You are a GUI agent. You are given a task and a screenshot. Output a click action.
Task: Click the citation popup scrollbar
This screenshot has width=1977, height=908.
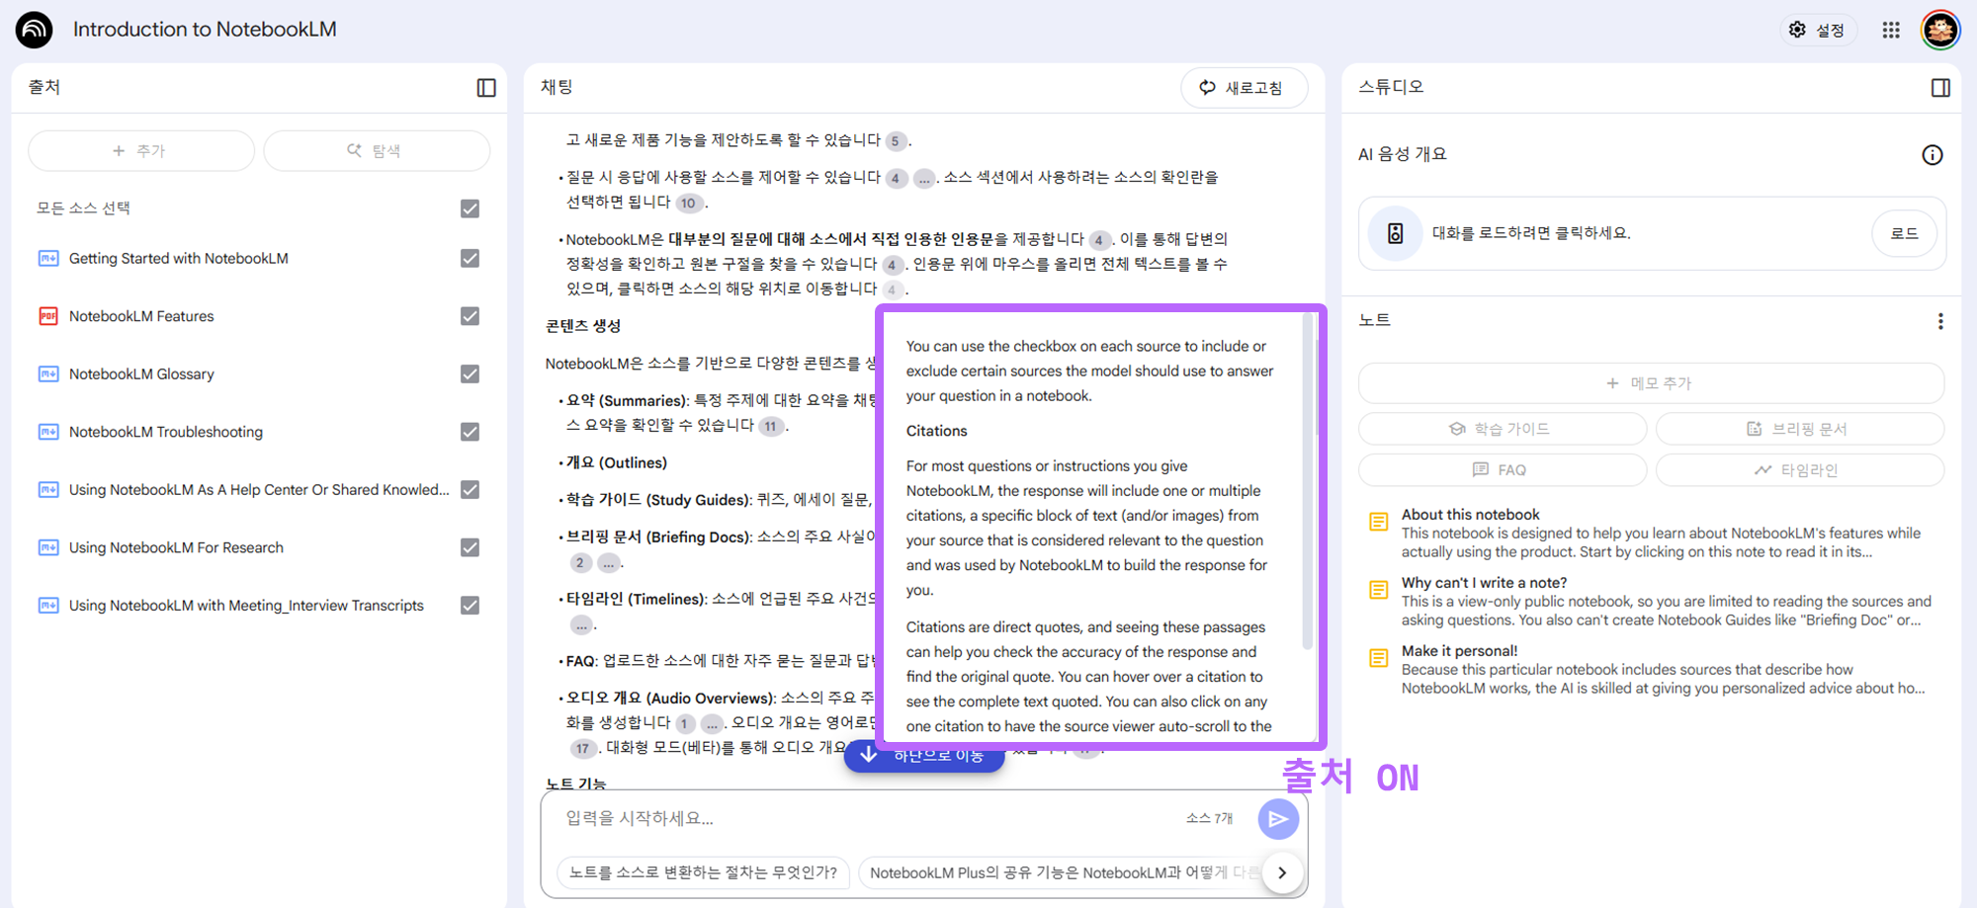(x=1308, y=481)
